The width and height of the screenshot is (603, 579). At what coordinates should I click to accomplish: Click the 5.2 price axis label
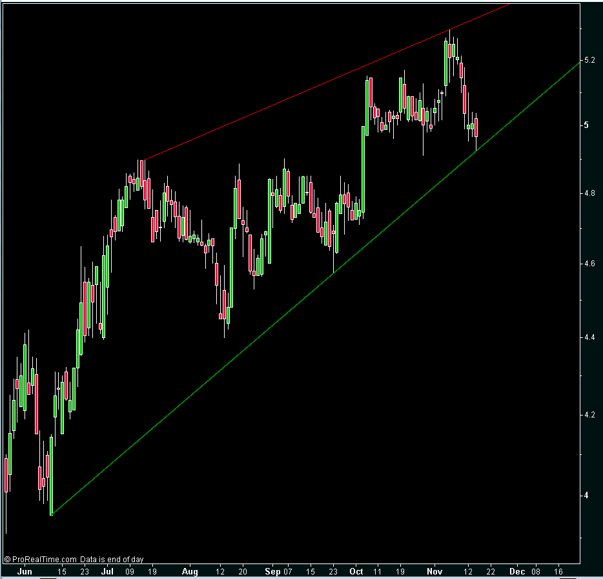(589, 60)
